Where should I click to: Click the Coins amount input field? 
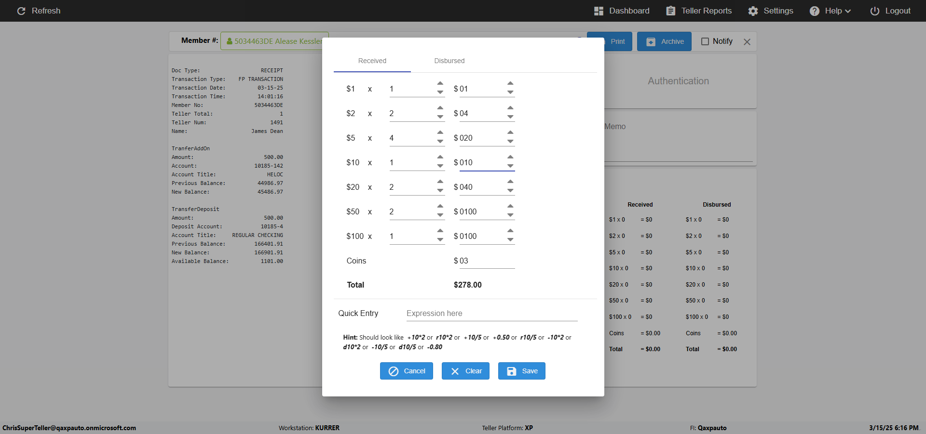(487, 261)
